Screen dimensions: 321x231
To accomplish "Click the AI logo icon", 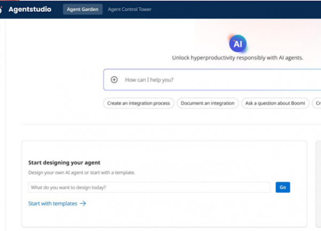I will (x=238, y=43).
